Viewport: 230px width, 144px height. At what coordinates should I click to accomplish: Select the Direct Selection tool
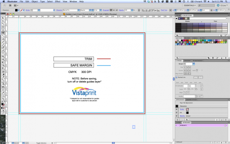click(x=3, y=21)
